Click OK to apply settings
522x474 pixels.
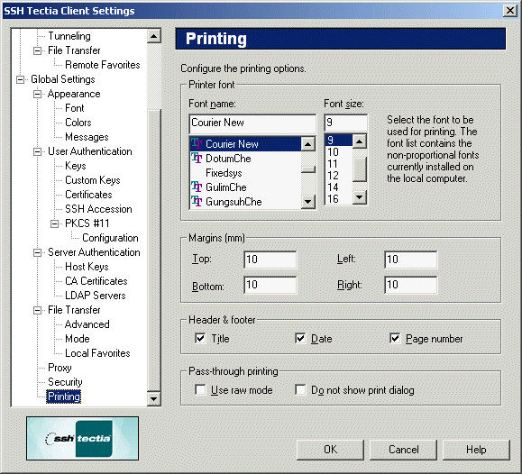(x=330, y=450)
